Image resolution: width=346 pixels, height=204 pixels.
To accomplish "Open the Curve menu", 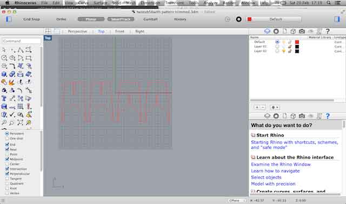I will (83, 3).
